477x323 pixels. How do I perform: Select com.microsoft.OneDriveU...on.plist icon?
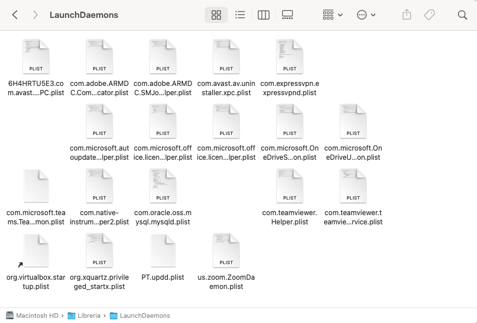coord(353,121)
